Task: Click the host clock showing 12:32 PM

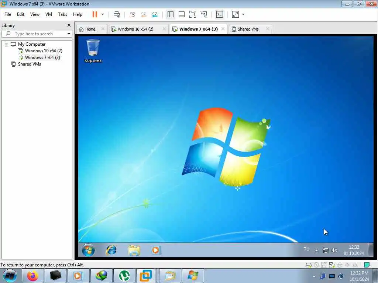Action: (x=359, y=276)
